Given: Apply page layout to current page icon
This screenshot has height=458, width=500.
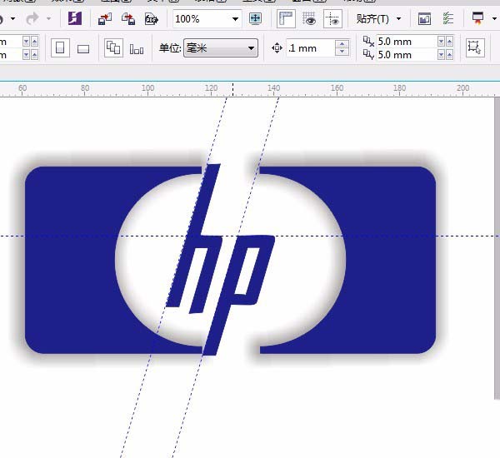Looking at the screenshot, I should click(x=137, y=49).
